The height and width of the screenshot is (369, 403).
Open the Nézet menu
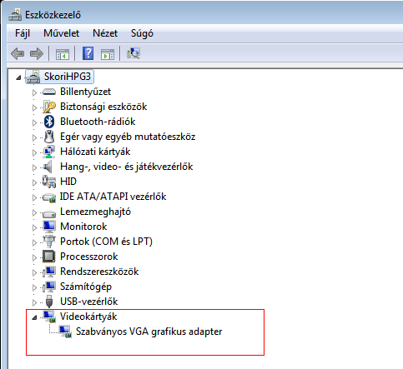click(x=105, y=33)
